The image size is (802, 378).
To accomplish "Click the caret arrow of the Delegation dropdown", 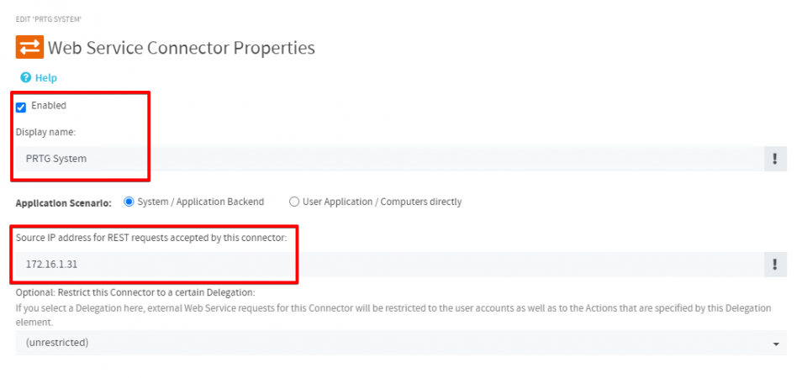I will [774, 344].
